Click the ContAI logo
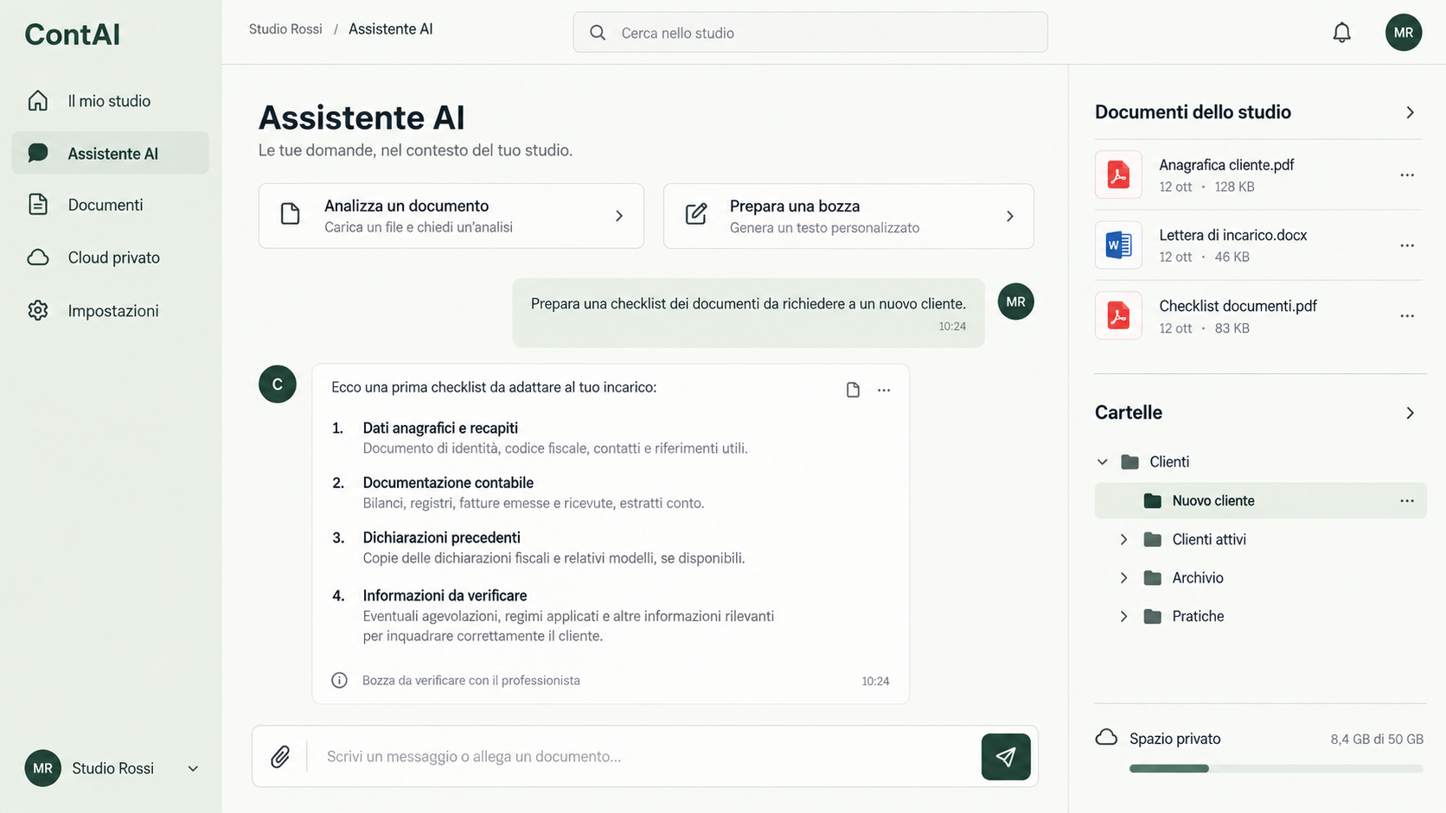This screenshot has width=1446, height=813. pos(73,35)
